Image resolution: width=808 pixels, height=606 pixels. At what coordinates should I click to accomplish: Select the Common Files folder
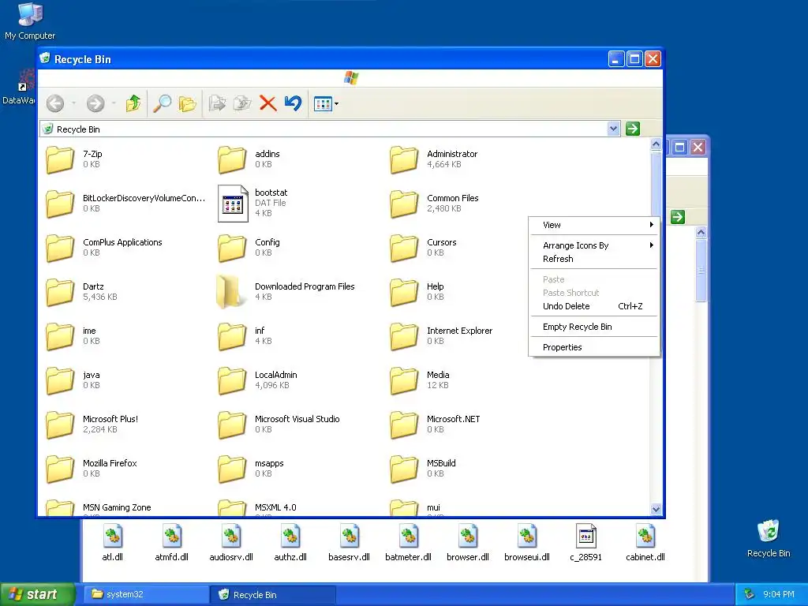tap(404, 204)
